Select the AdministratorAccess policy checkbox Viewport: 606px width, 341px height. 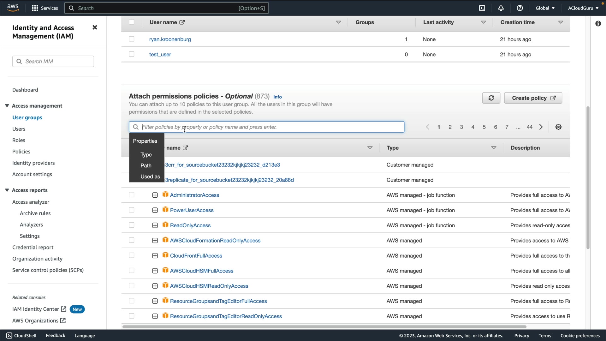click(132, 195)
